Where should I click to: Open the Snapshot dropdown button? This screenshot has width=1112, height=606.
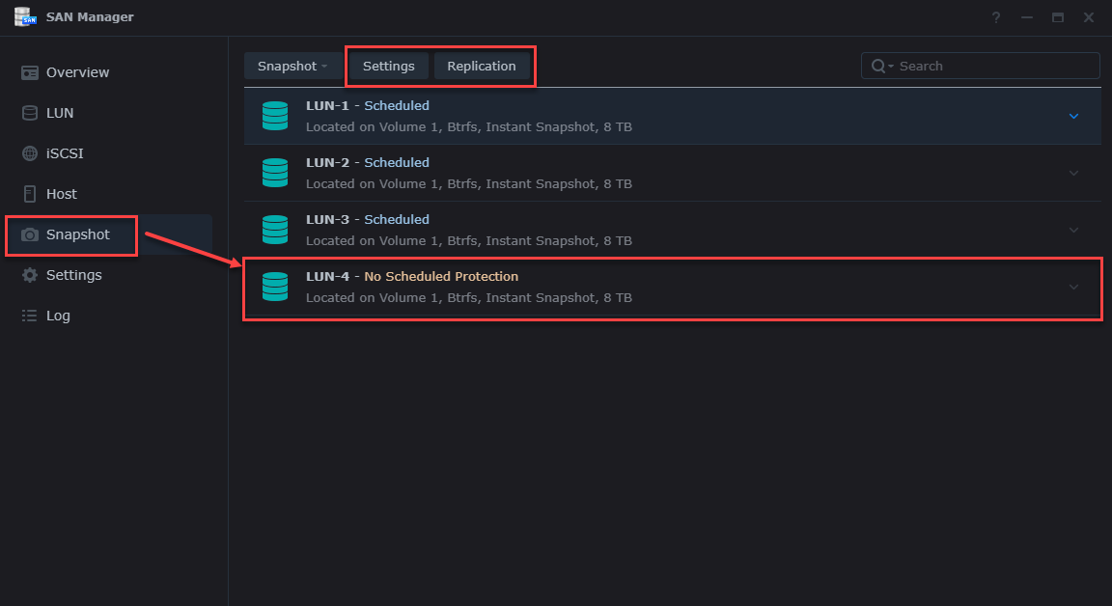click(292, 66)
